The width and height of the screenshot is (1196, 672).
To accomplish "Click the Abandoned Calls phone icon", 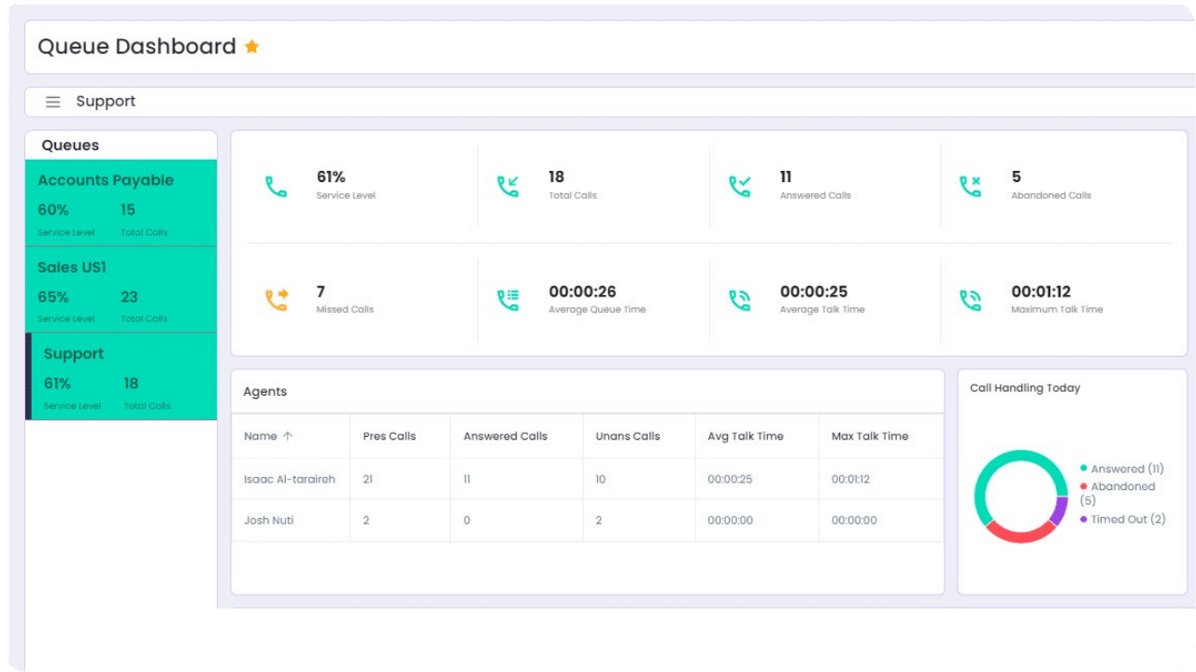I will [970, 187].
